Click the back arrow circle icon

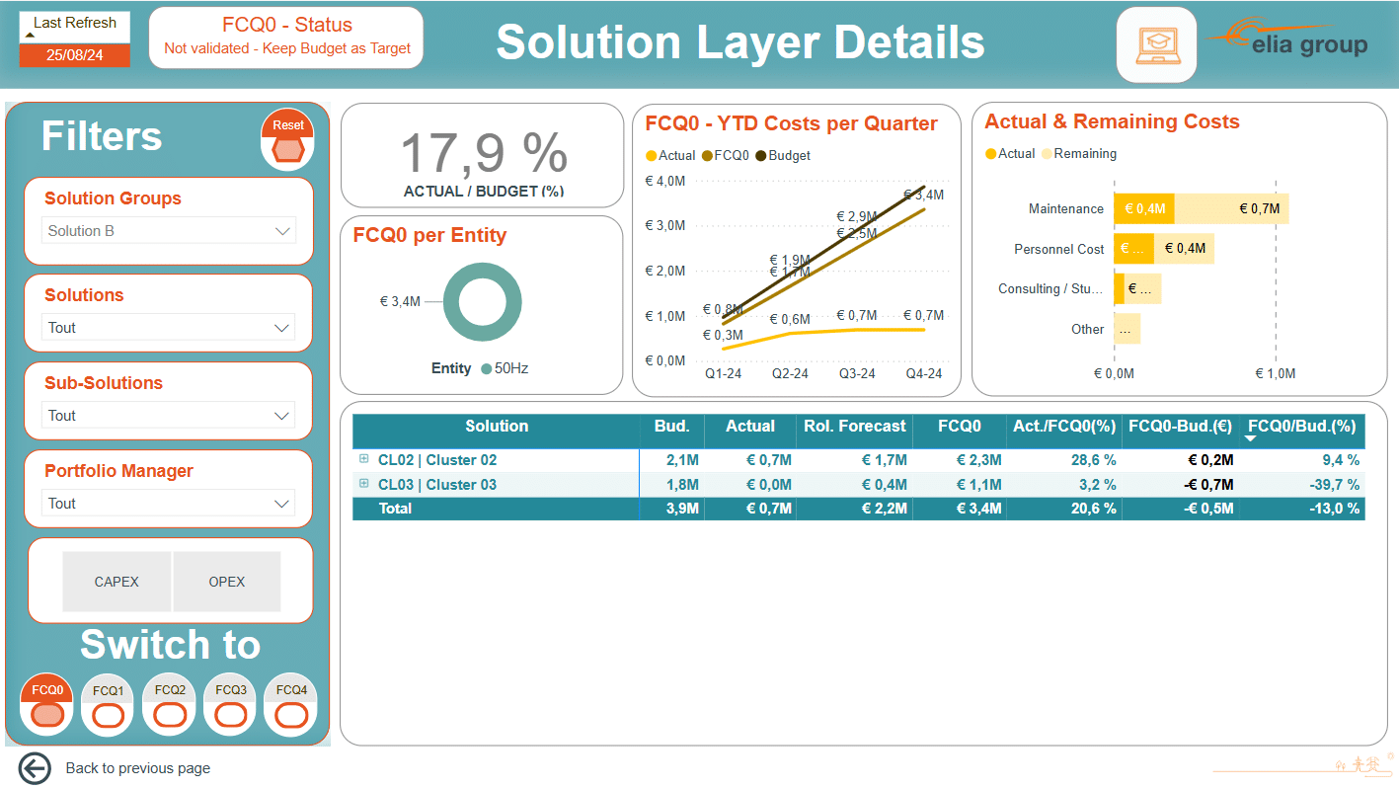[35, 768]
